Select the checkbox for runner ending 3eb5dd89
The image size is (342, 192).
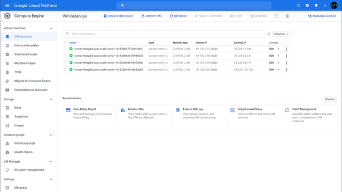pos(66,70)
